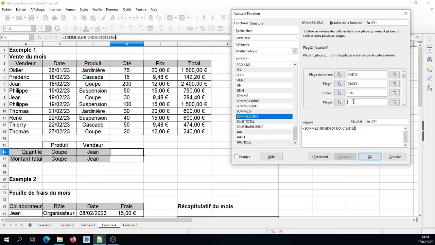This screenshot has height=245, width=435.
Task: Select SOUS.TOTAL in the function list
Action: pyautogui.click(x=264, y=121)
